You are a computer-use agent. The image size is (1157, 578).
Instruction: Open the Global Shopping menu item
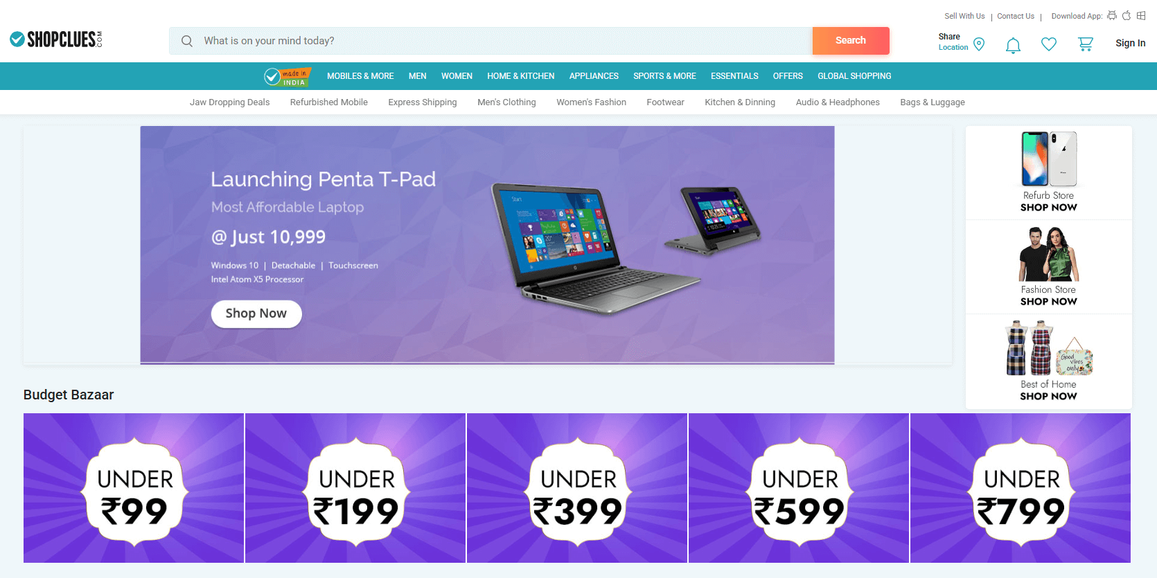point(854,76)
